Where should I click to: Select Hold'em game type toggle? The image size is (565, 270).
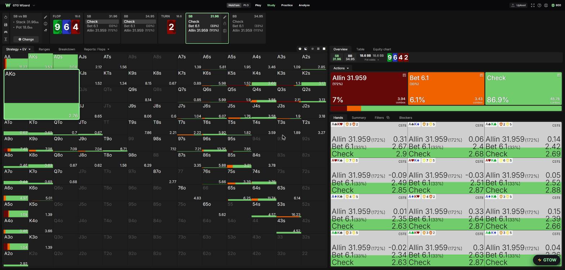(234, 5)
